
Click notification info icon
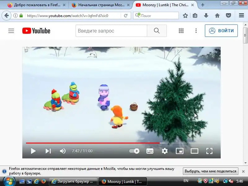pyautogui.click(x=4, y=171)
